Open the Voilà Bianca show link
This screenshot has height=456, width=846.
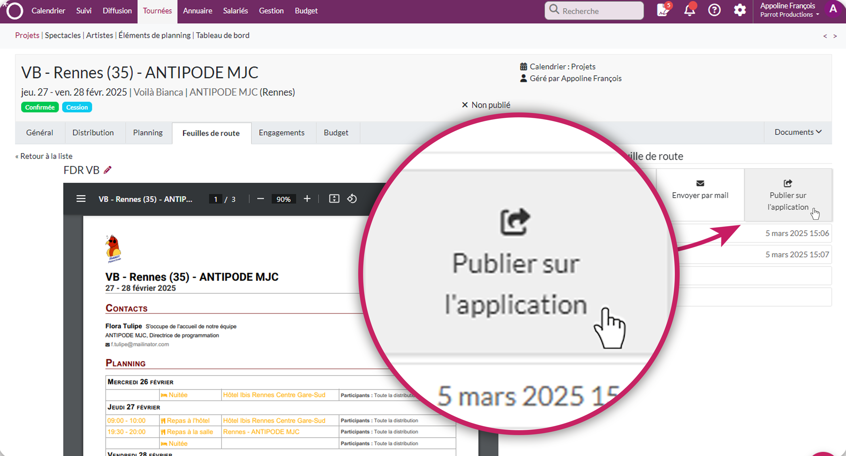click(158, 92)
